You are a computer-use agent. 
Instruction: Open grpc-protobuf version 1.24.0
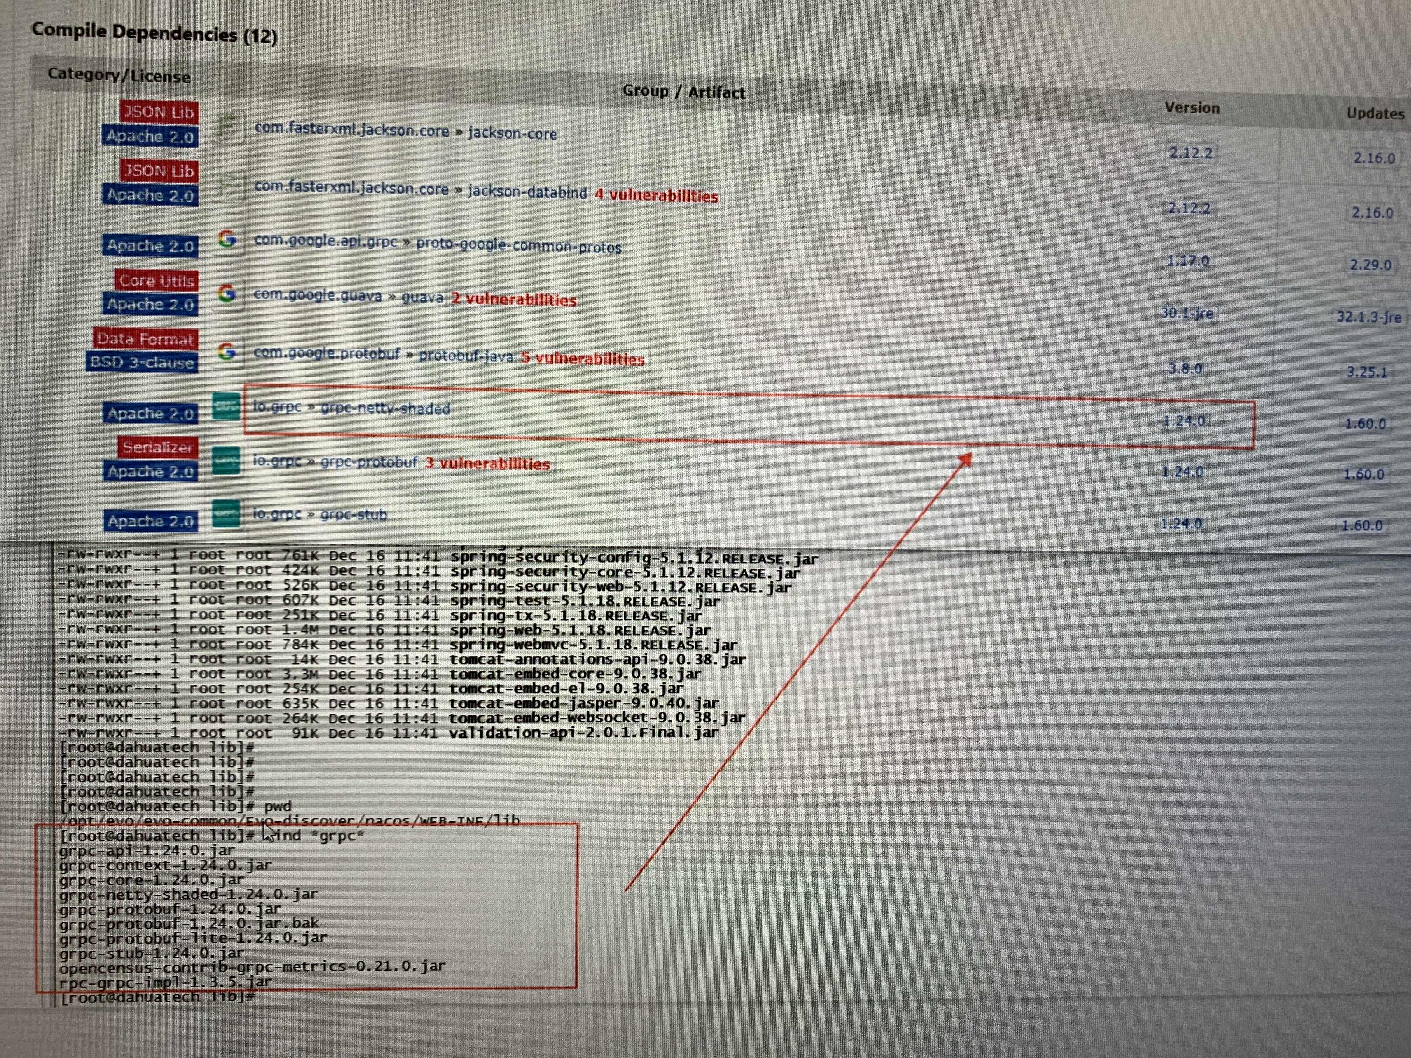(1182, 472)
